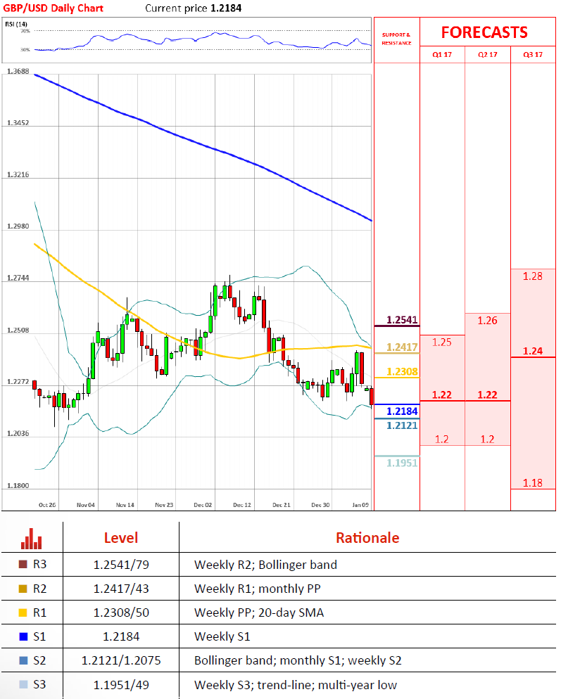Select the blue S1 color marker
561x699 pixels.
pos(23,636)
